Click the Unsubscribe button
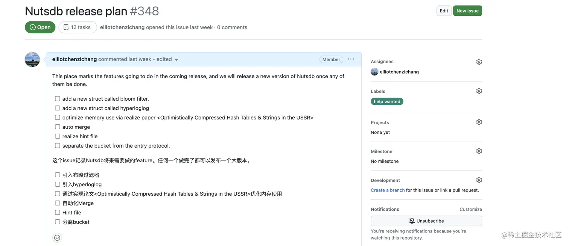This screenshot has width=569, height=246. (x=426, y=221)
